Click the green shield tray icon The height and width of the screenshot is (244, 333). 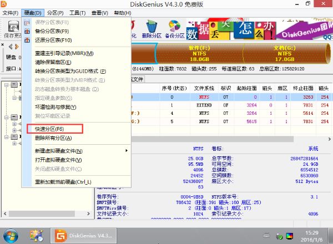(x=279, y=236)
